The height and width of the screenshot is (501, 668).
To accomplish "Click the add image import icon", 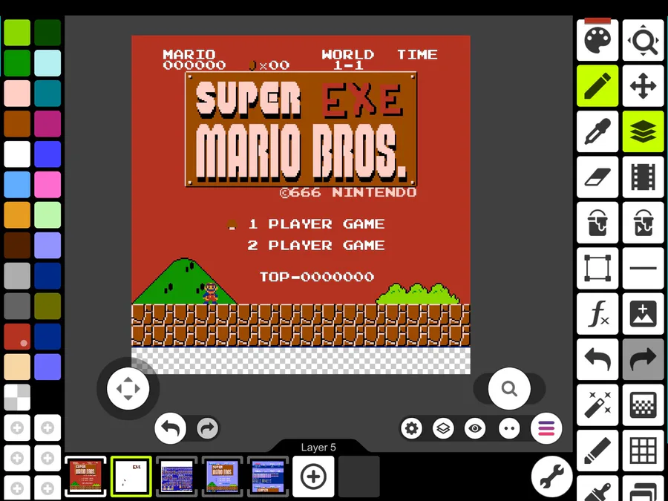I will 643,313.
